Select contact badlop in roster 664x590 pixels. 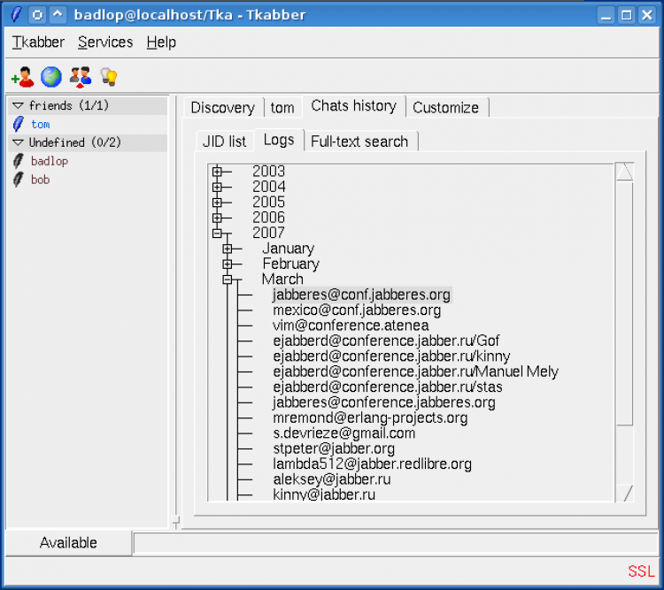tap(50, 161)
